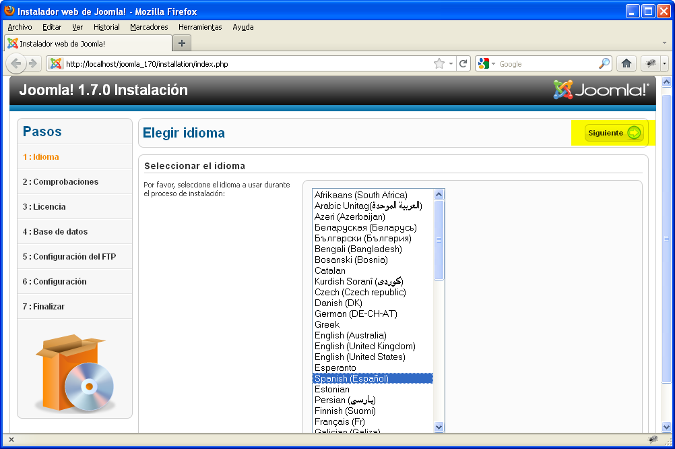Open the Marcadores menu
The image size is (675, 449).
[x=149, y=27]
